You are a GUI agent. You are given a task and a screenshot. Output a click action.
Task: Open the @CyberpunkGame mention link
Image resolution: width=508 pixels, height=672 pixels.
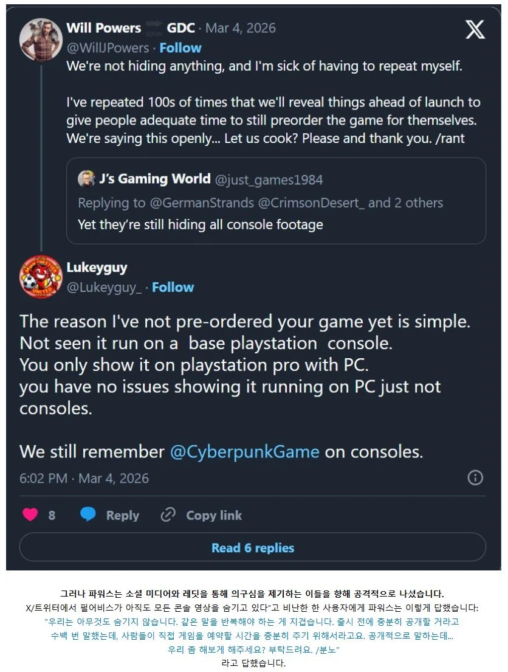244,452
